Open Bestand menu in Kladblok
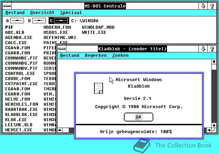Viewport: 219px width, 154px height. tap(70, 55)
